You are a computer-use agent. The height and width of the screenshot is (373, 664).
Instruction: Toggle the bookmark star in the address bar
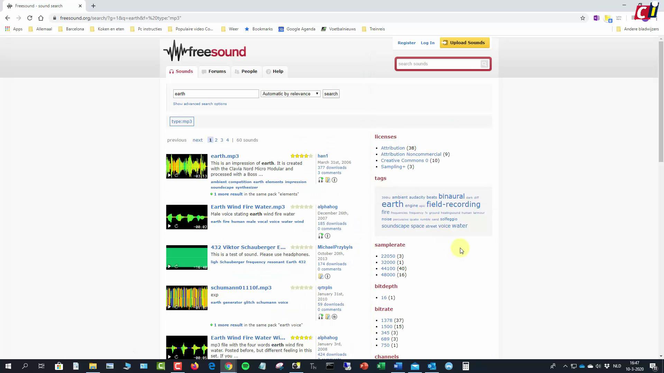(583, 18)
